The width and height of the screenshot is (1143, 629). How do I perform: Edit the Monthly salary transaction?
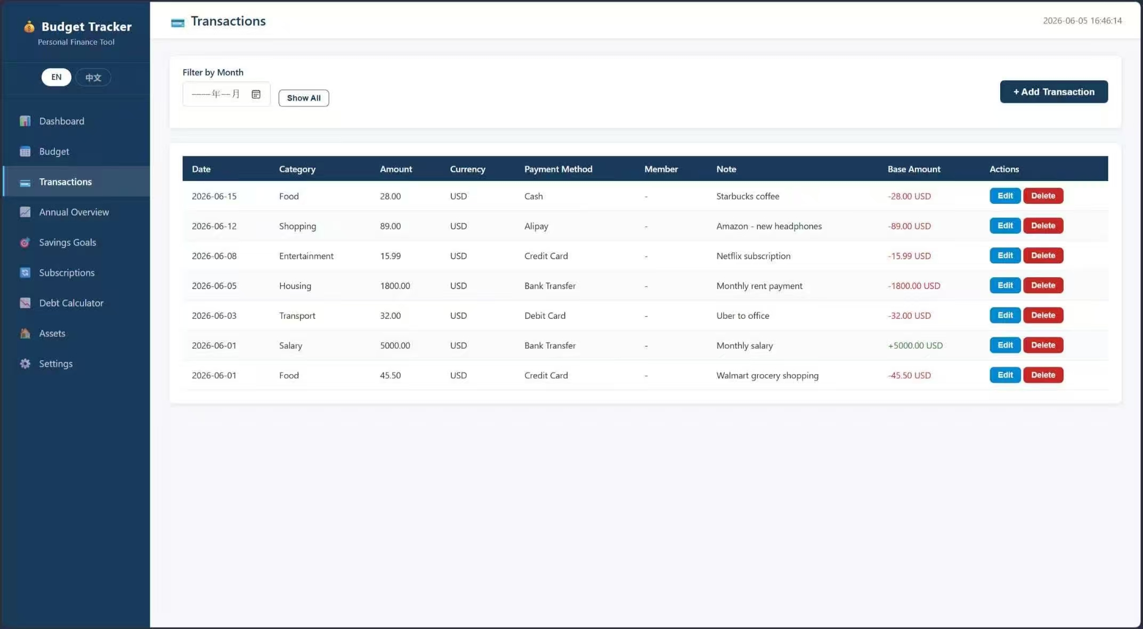tap(1005, 345)
